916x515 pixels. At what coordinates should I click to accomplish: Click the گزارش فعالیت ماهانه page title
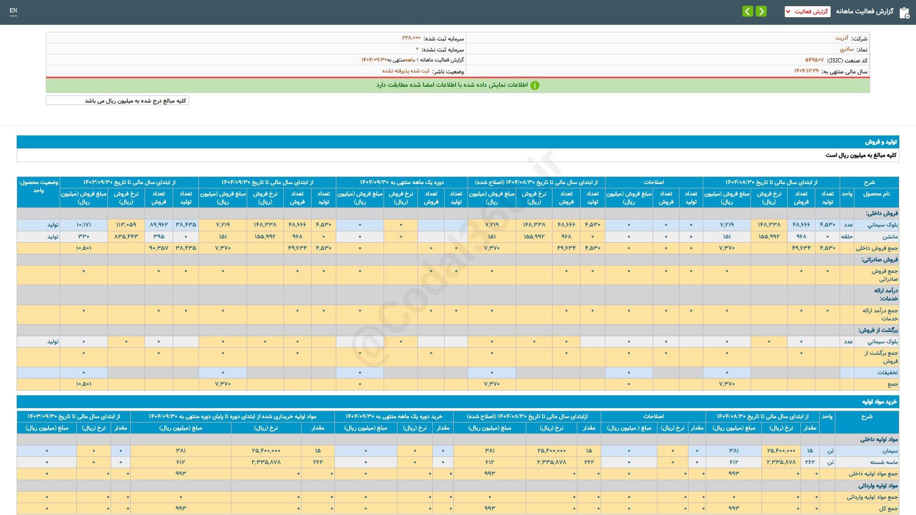[x=864, y=11]
